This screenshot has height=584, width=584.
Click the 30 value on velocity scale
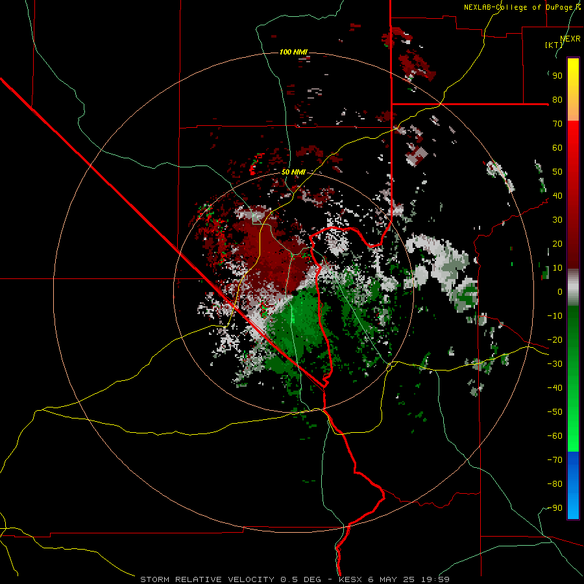557,220
